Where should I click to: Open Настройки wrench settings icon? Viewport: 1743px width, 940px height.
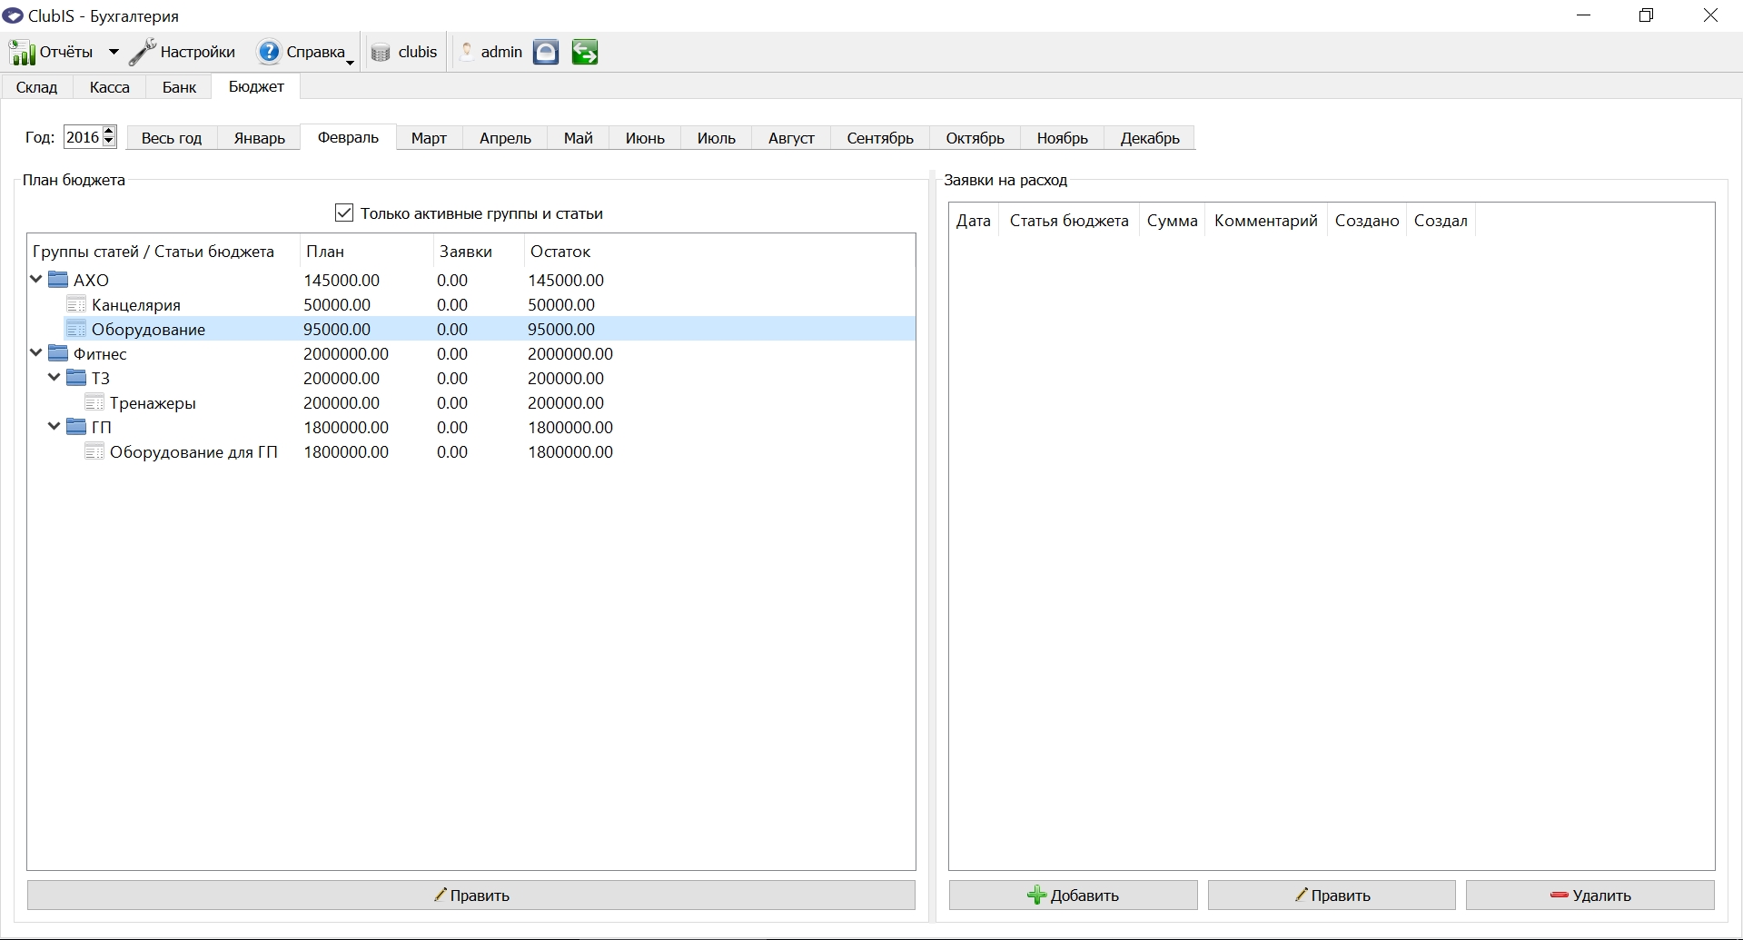(143, 53)
